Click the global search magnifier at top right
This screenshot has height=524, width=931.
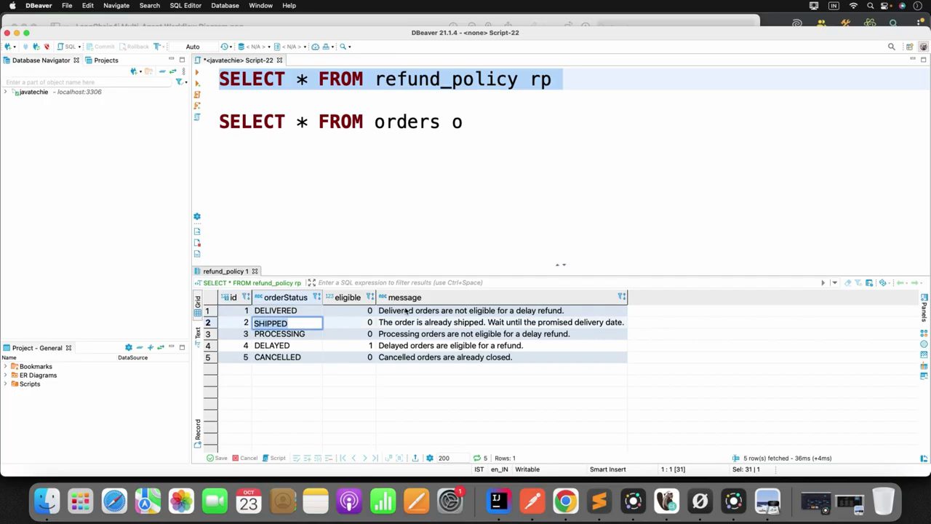[x=891, y=47]
